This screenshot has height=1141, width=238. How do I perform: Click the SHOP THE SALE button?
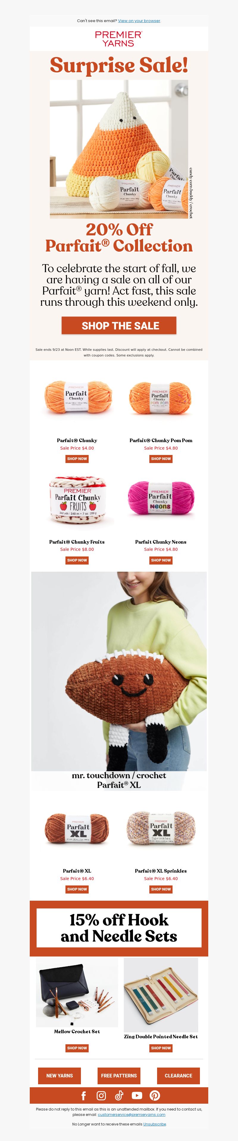pos(119,326)
